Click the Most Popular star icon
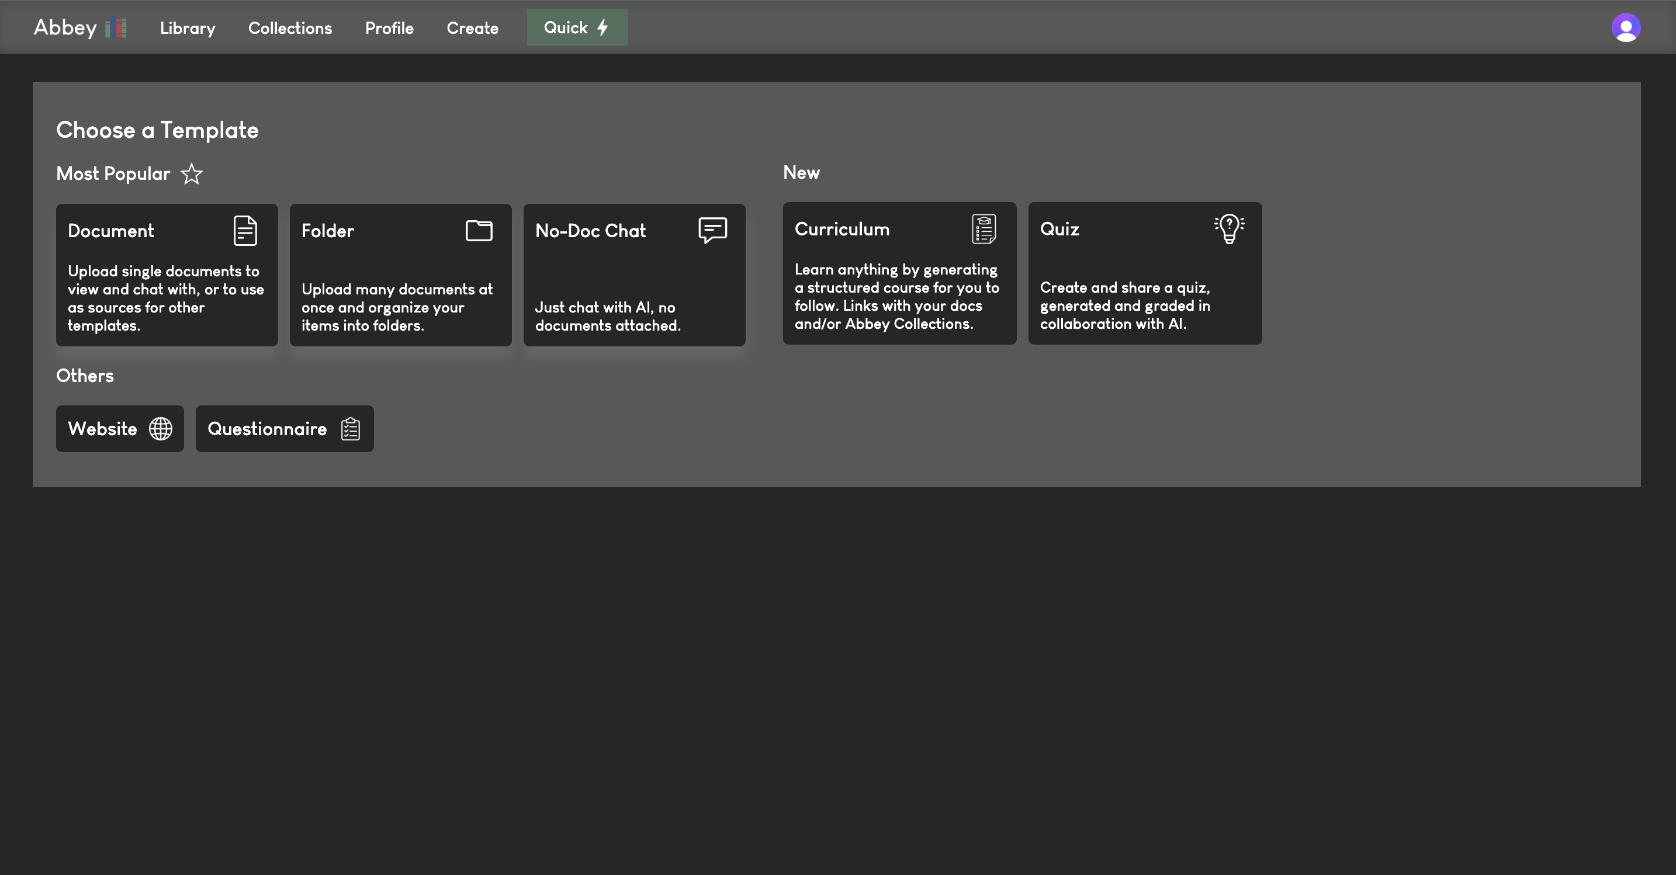 (191, 173)
